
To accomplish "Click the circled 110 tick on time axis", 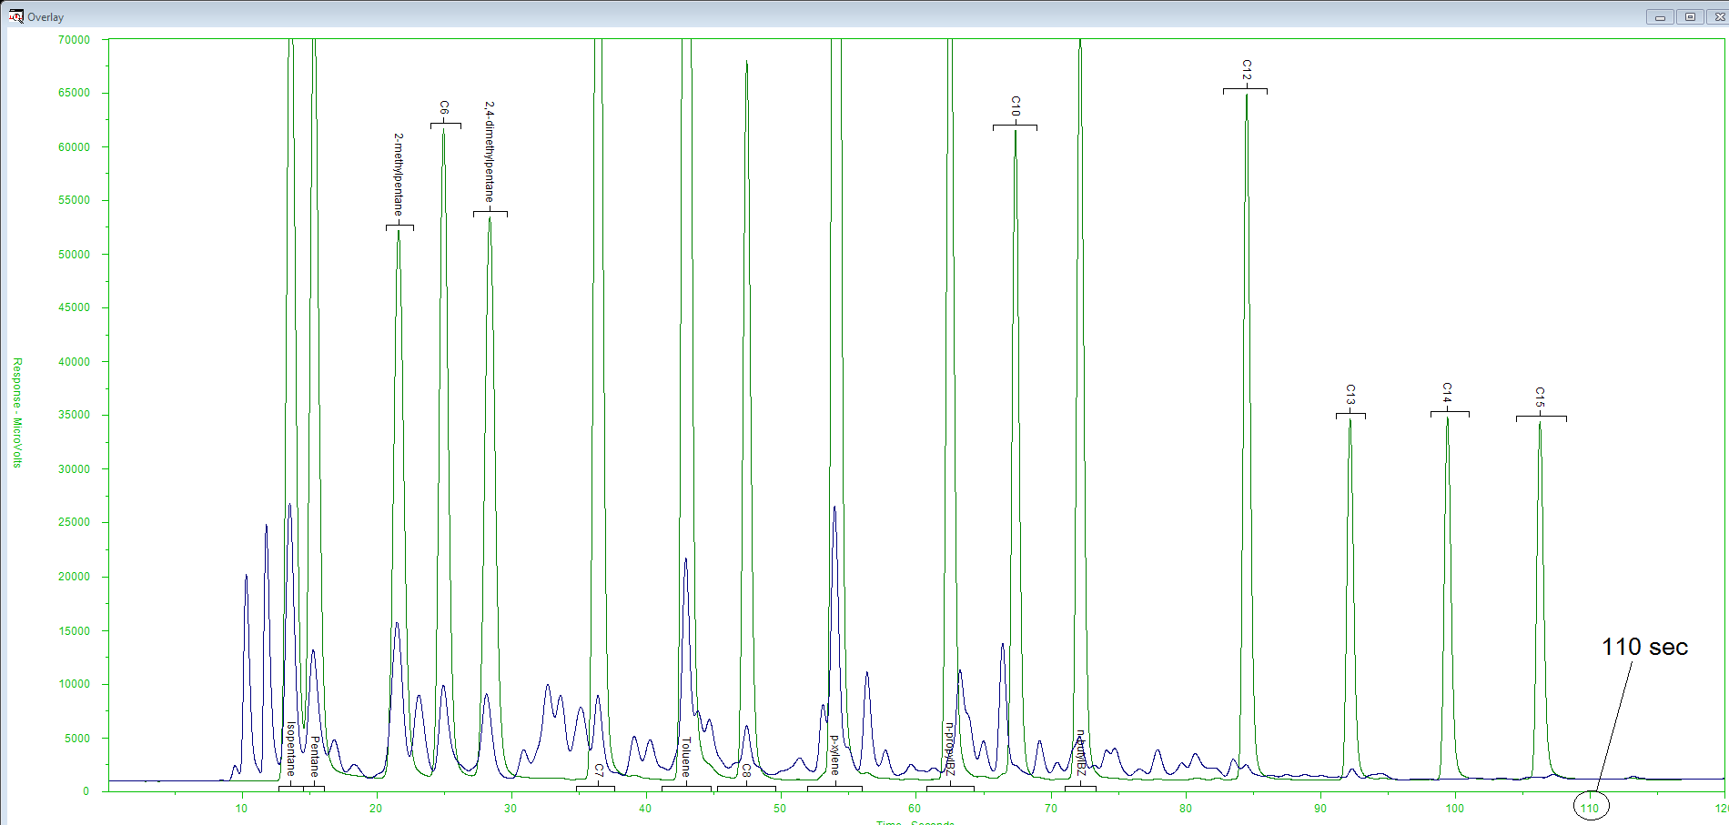I will click(x=1590, y=808).
